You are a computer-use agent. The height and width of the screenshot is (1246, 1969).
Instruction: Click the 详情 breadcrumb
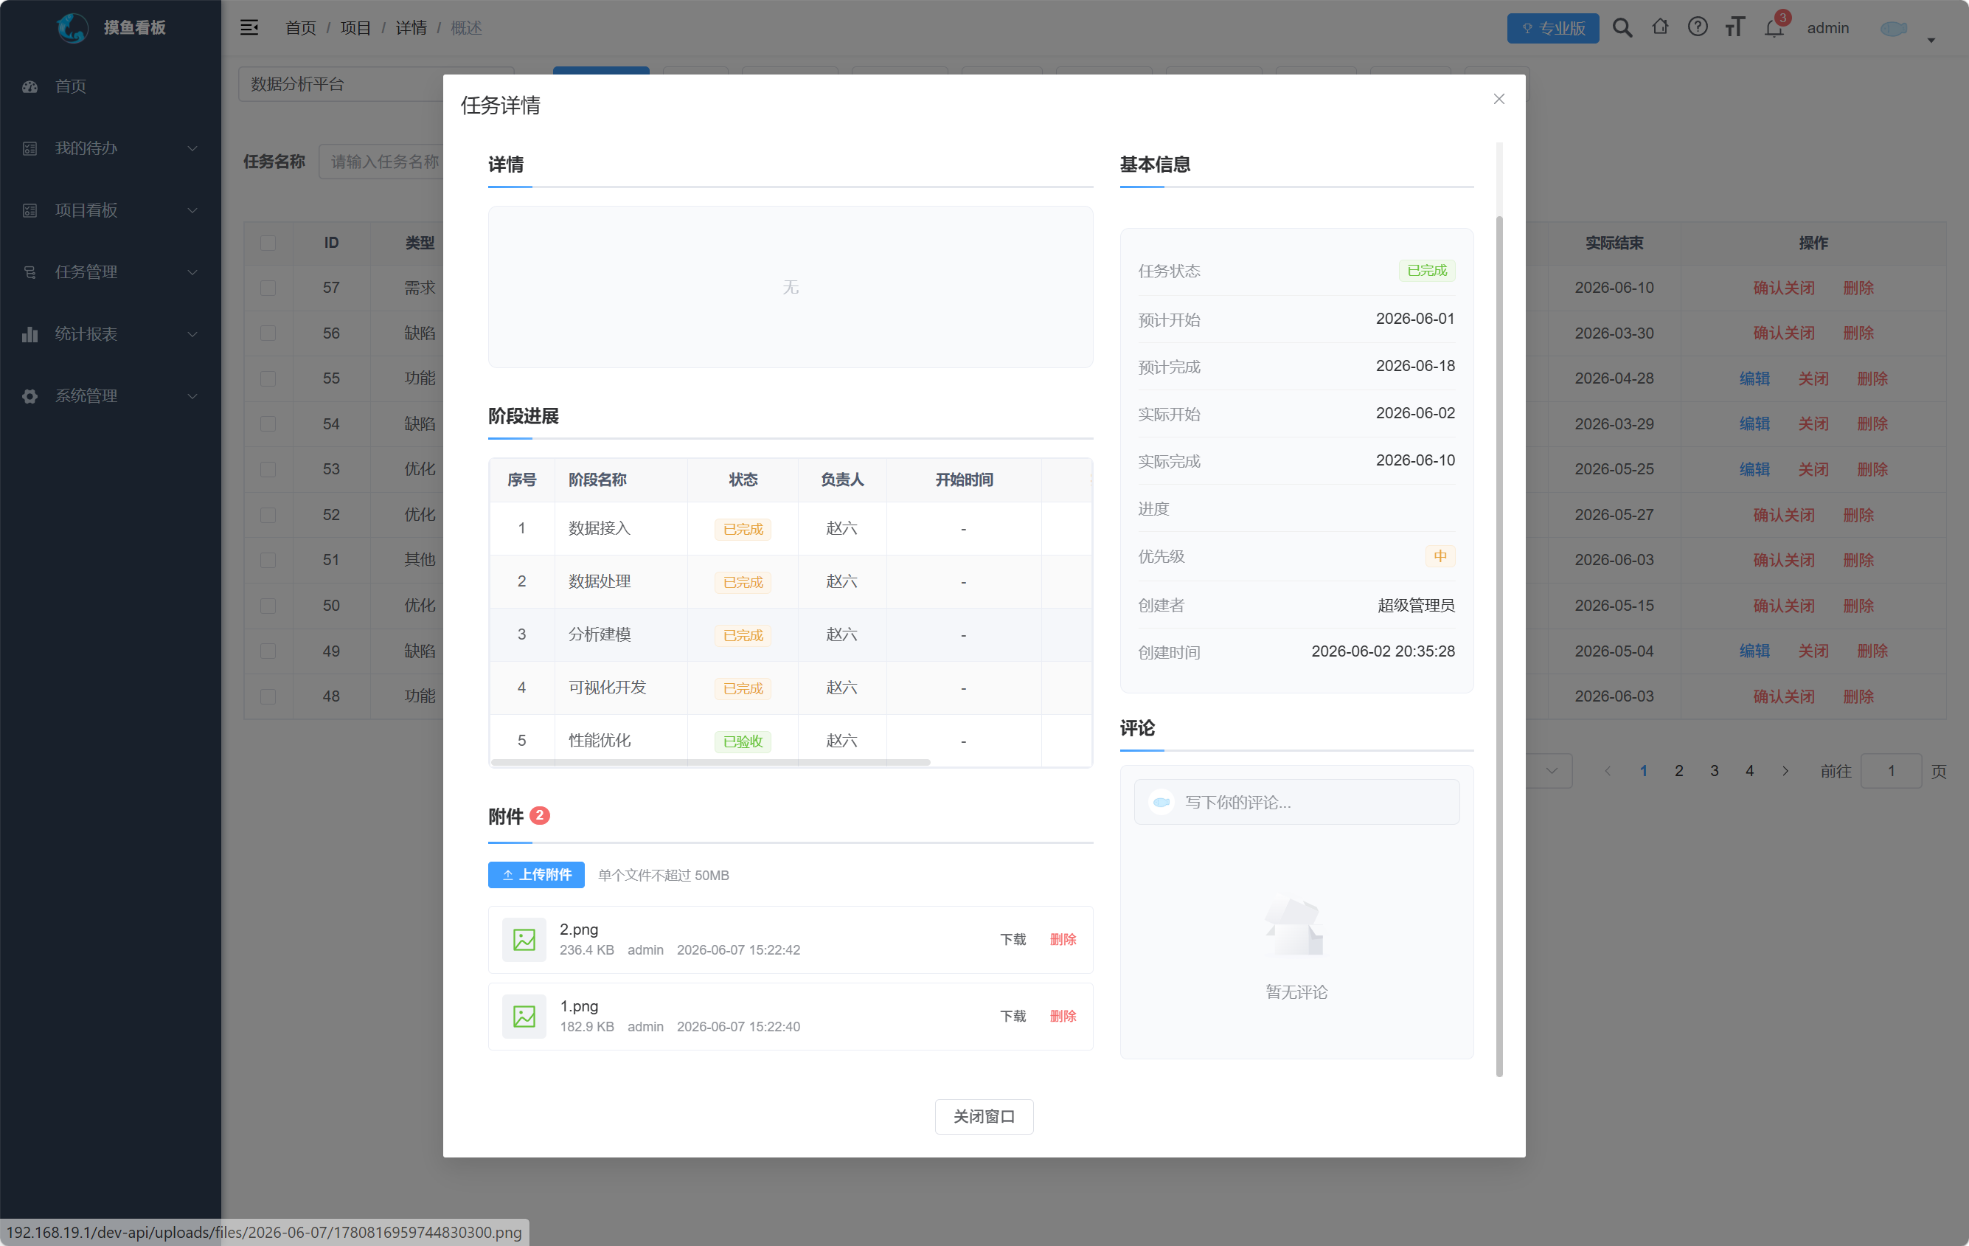point(411,28)
